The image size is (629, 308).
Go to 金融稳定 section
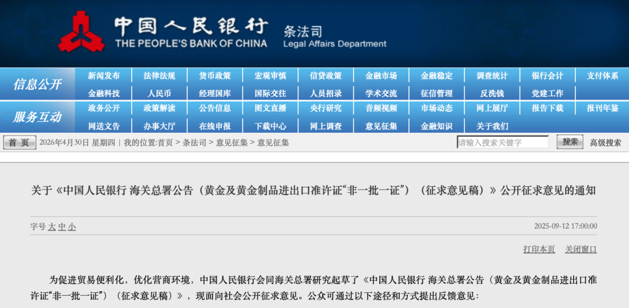437,76
